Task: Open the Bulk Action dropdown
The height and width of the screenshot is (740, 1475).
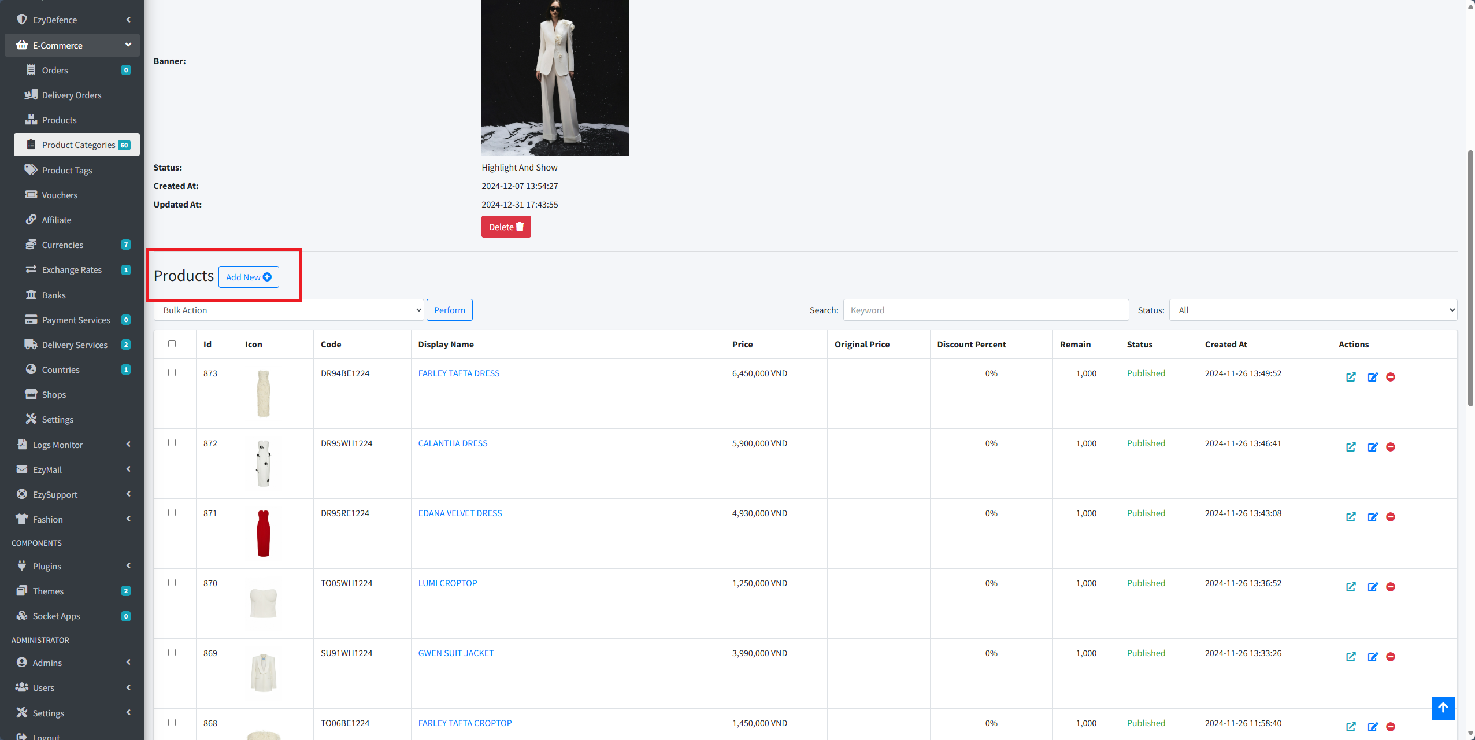Action: pyautogui.click(x=289, y=310)
